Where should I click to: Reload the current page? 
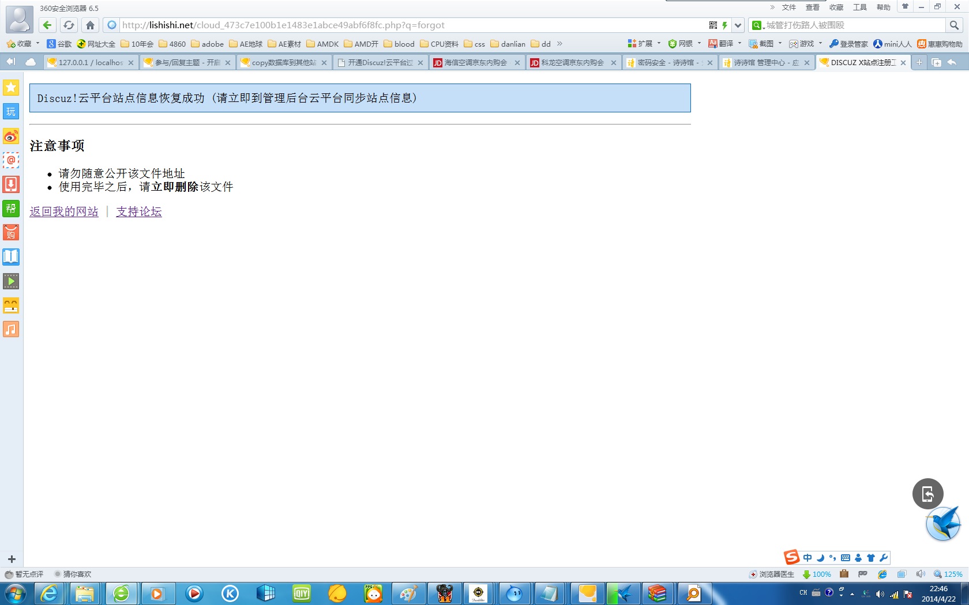pos(69,25)
